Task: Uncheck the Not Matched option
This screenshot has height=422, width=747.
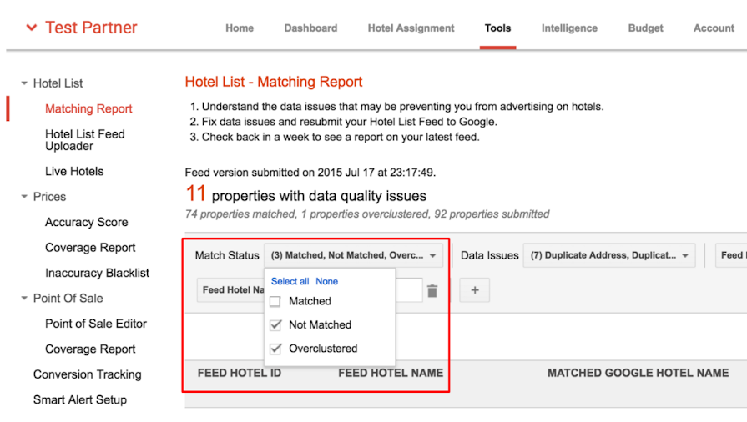Action: coord(275,325)
